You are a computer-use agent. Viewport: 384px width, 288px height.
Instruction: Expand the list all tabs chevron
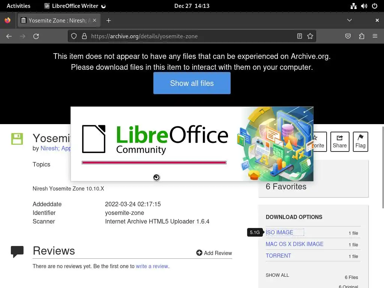point(349,20)
